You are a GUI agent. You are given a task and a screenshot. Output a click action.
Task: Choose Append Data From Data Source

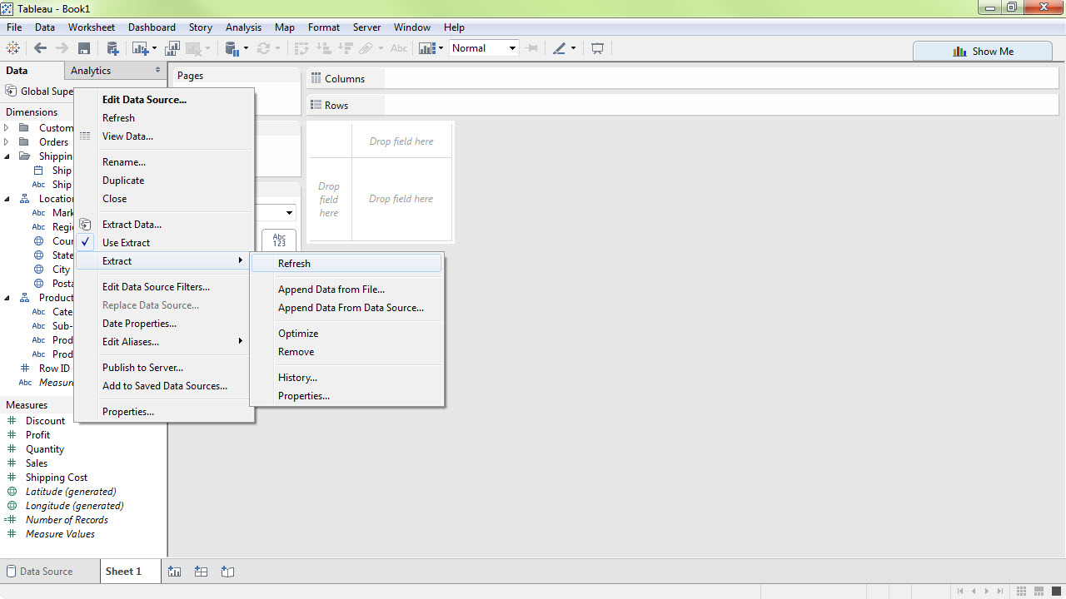(347, 308)
